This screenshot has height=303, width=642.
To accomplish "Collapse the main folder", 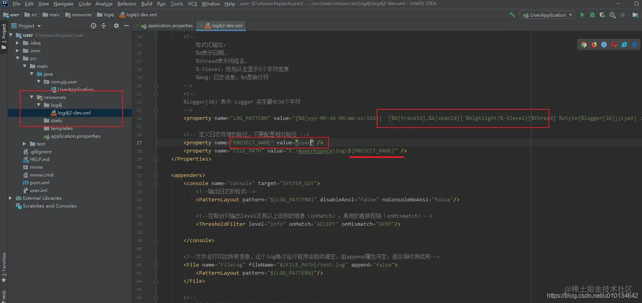I will click(x=25, y=66).
